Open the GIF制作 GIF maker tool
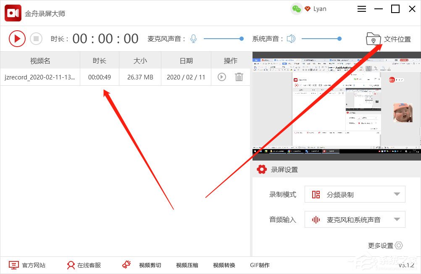The image size is (421, 274). click(x=259, y=265)
